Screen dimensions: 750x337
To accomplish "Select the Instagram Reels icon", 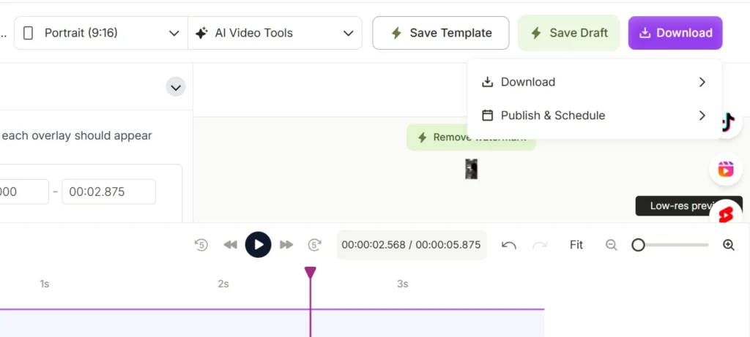I will coord(726,170).
